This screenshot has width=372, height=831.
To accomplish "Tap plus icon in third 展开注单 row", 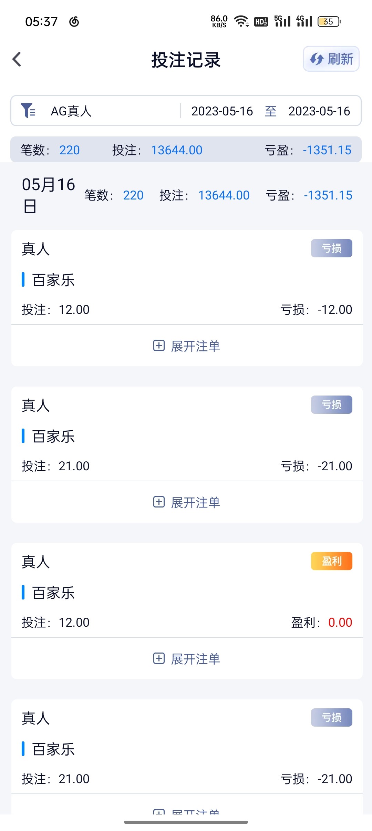I will (x=159, y=658).
